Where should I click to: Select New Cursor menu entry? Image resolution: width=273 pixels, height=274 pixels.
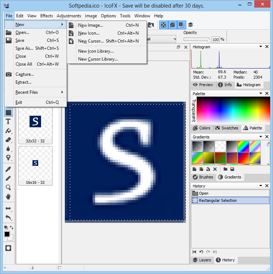[107, 41]
